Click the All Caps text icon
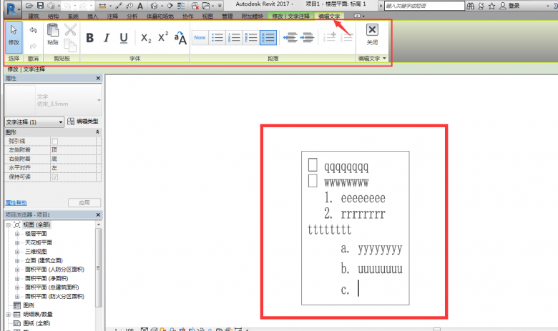 (180, 38)
